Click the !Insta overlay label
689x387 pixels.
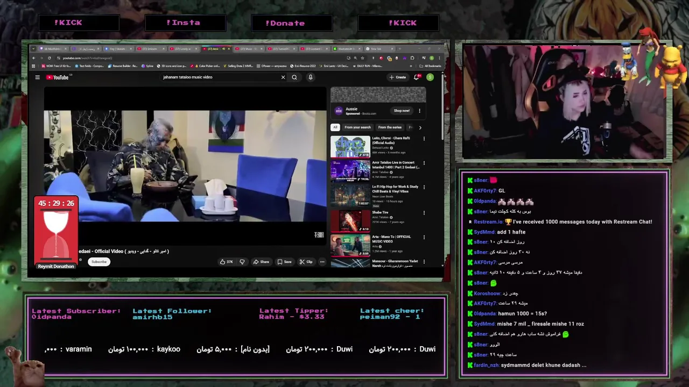tap(183, 23)
